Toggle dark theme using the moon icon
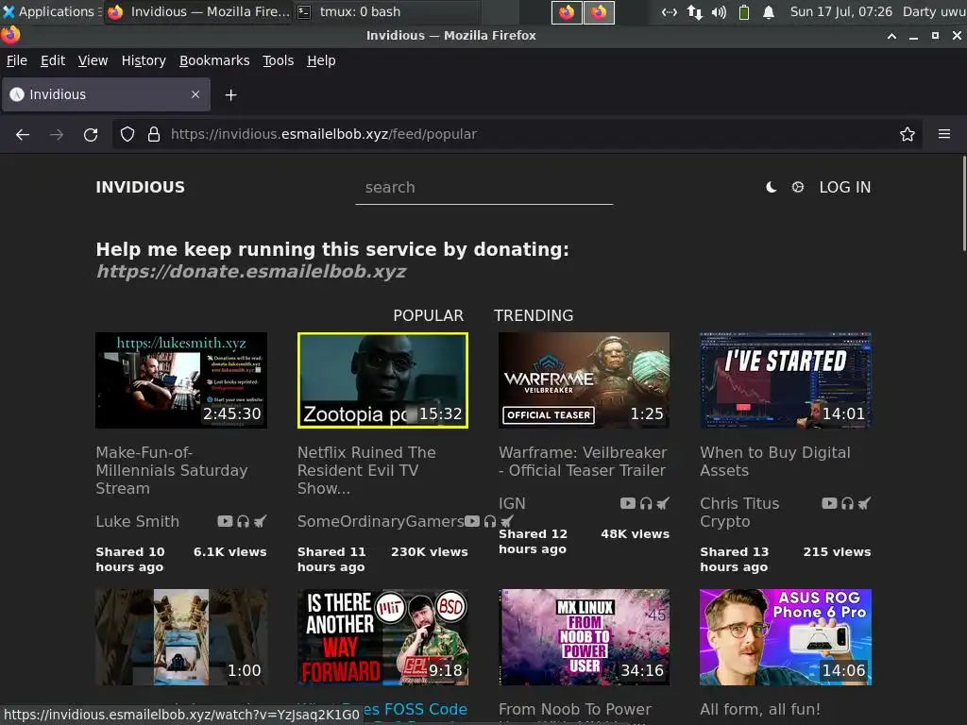 (771, 187)
